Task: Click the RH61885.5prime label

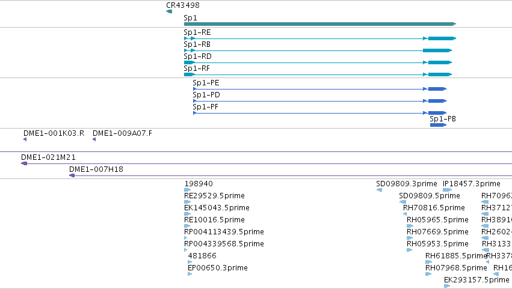Action: [x=456, y=256]
